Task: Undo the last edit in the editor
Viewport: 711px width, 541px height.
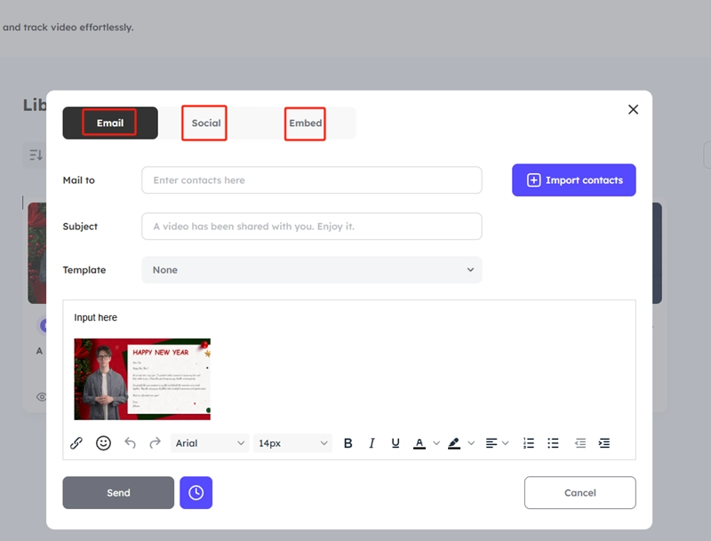Action: (x=131, y=443)
